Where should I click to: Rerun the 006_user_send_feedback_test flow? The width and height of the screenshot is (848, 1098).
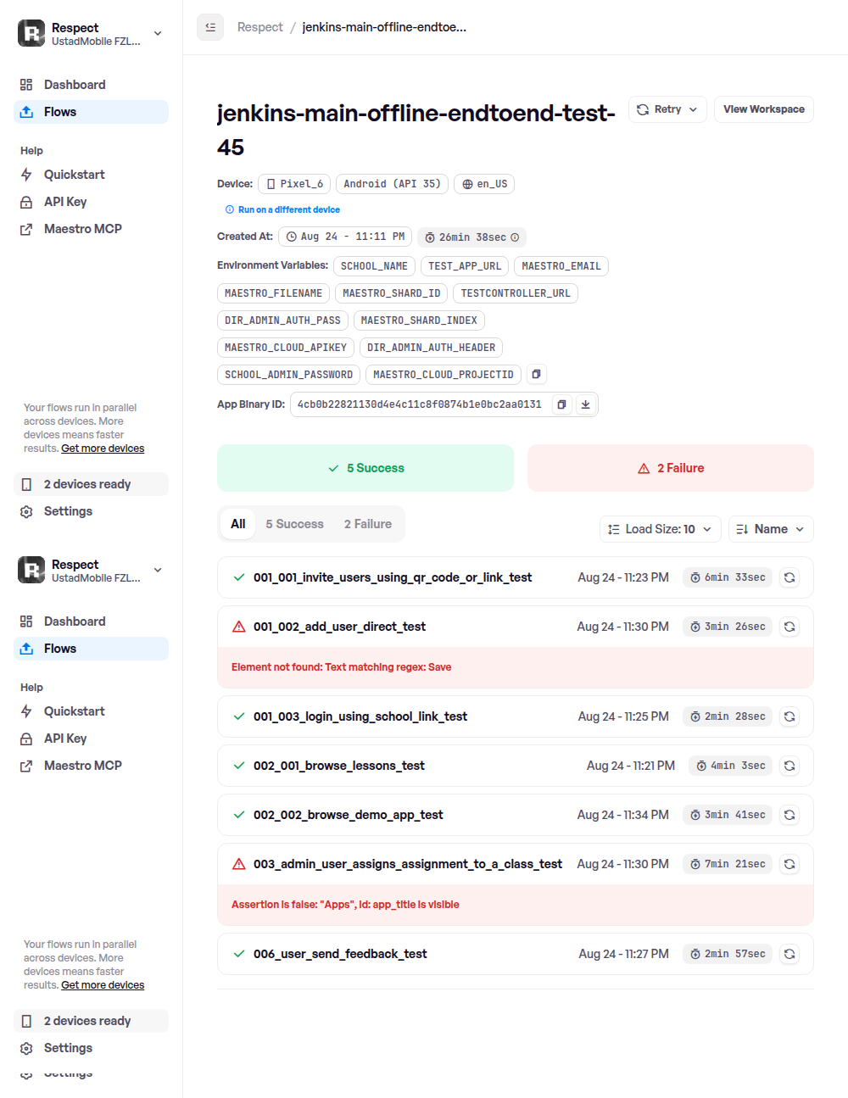click(789, 954)
